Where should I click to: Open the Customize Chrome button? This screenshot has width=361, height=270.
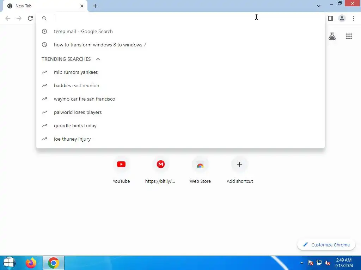point(326,245)
